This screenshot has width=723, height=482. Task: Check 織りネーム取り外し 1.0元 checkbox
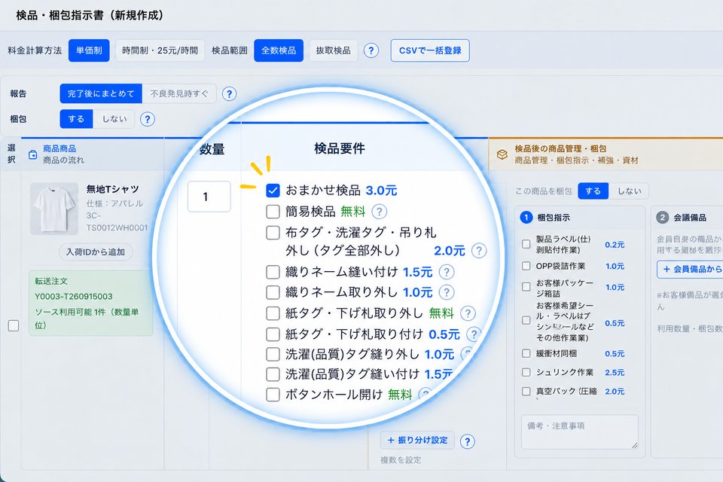pyautogui.click(x=273, y=292)
